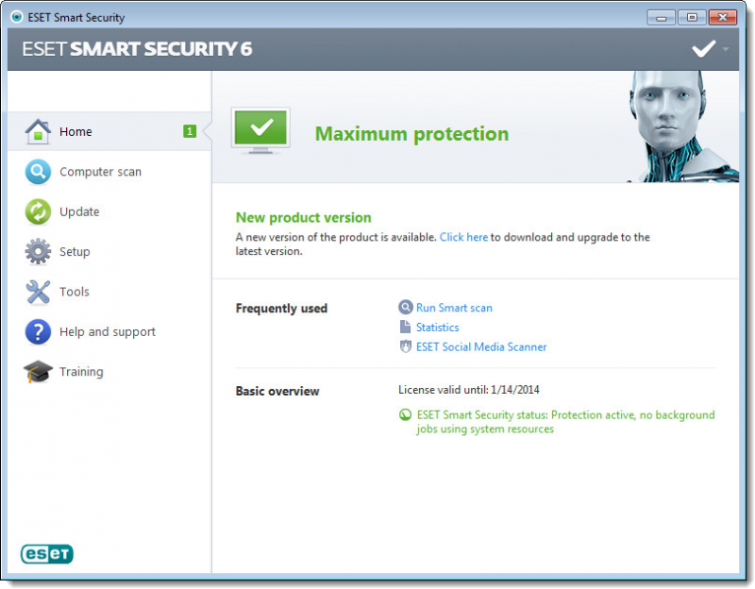755x589 pixels.
Task: Open the Home menu item
Action: coord(109,131)
